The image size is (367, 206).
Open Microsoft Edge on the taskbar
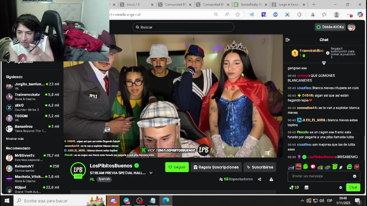tap(166, 201)
